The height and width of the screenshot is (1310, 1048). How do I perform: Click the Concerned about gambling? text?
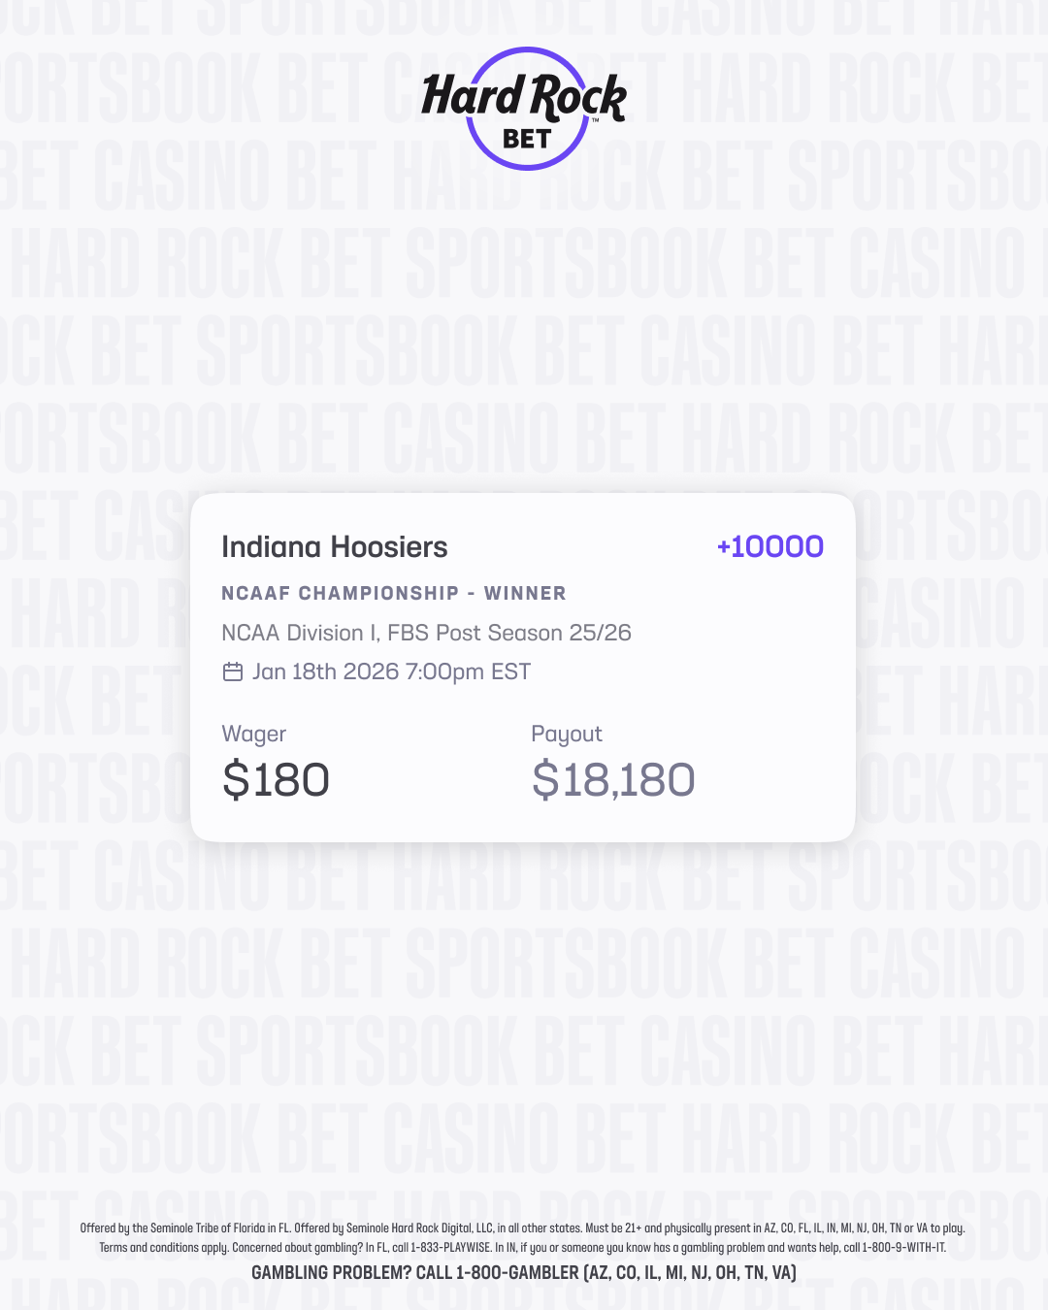point(296,1248)
